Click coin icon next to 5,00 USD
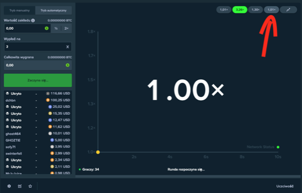 52,140
